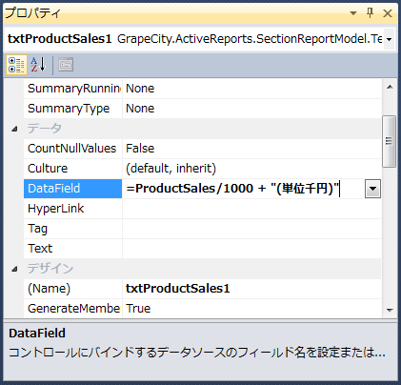Viewport: 401px width, 385px height.
Task: Select the DataField property name
Action: [53, 189]
